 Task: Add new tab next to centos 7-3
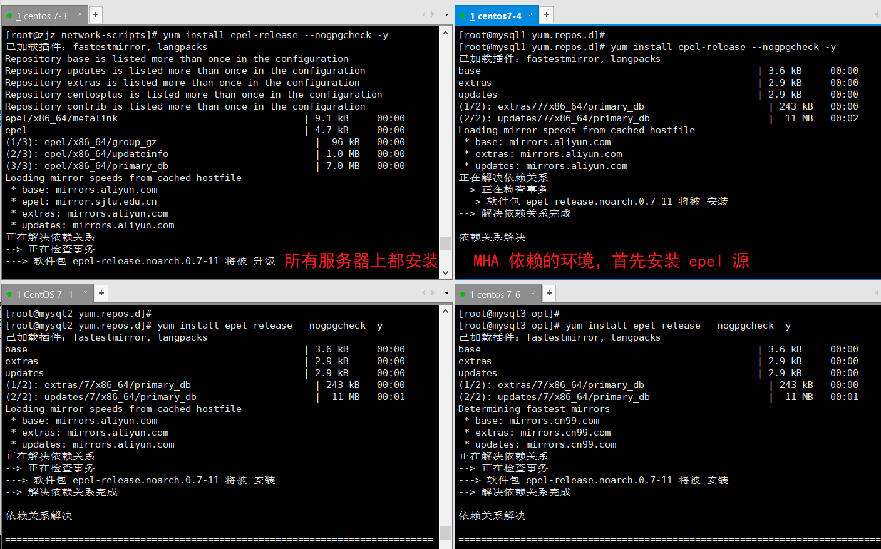96,14
